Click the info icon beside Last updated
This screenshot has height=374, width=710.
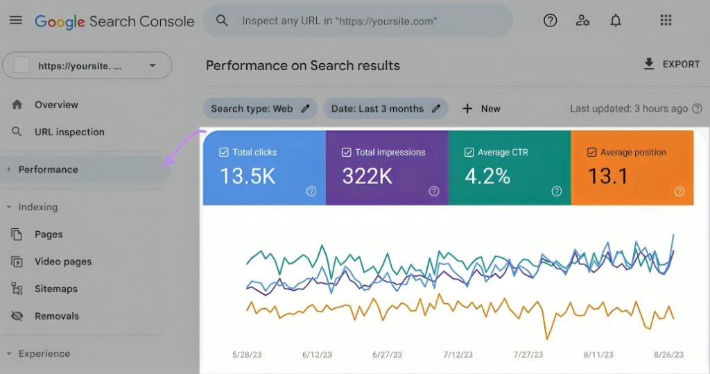698,108
